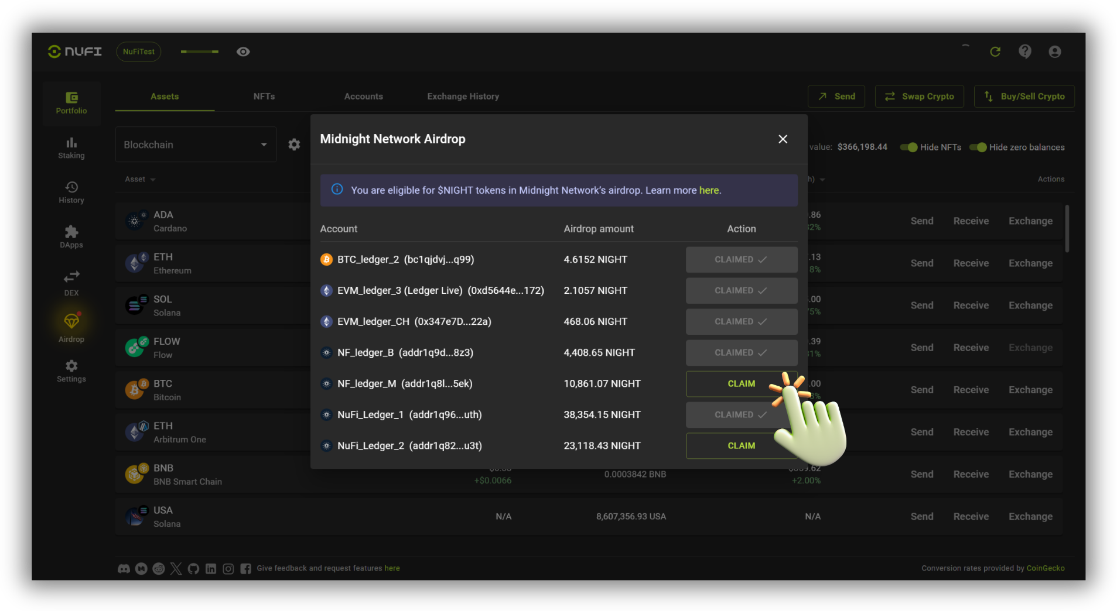Screen dimensions: 1117x611
Task: Click CLAIMED button for NuFi_Ledger_1
Action: (741, 415)
